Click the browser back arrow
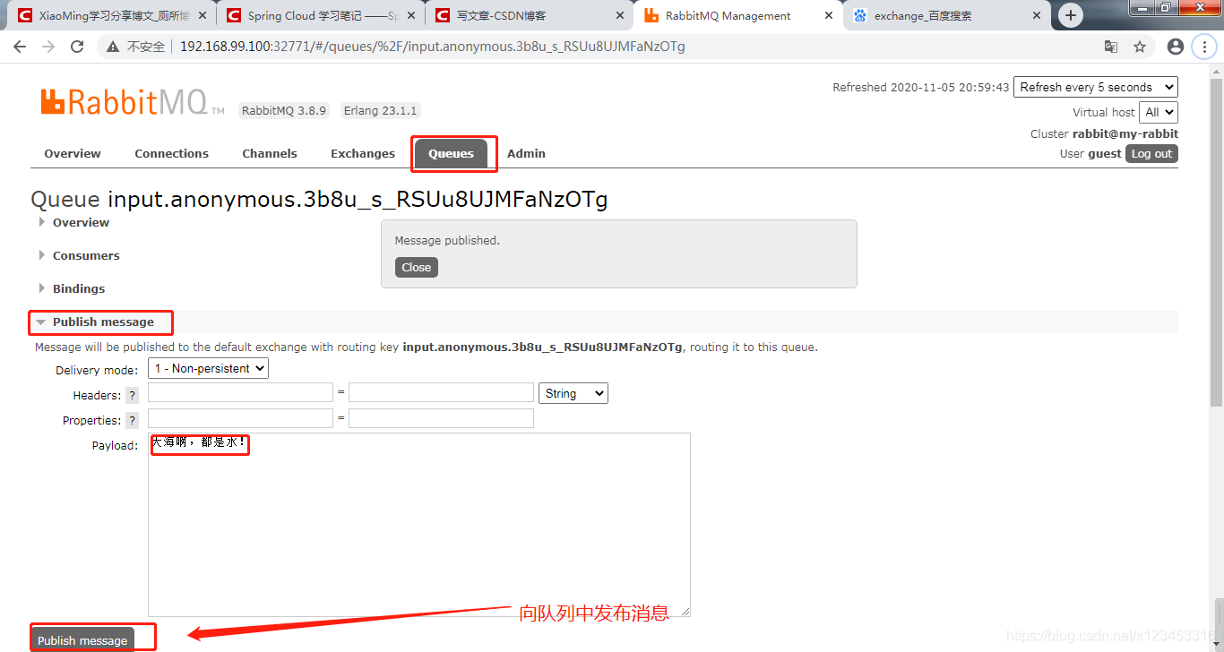This screenshot has width=1224, height=652. click(x=20, y=47)
